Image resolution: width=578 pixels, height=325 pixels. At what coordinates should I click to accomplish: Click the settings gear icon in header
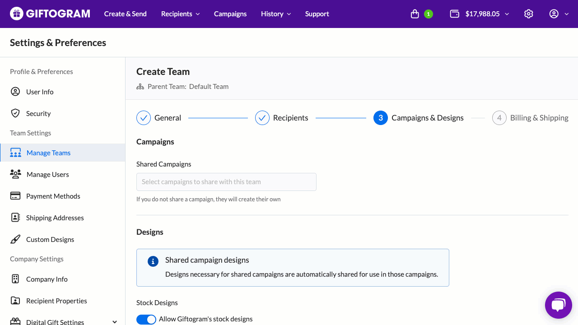coord(528,14)
